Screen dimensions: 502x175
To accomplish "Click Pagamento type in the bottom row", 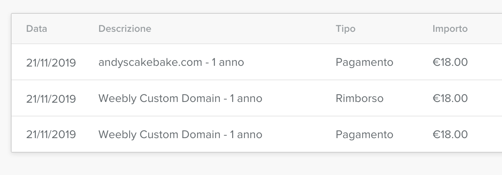I will point(364,135).
